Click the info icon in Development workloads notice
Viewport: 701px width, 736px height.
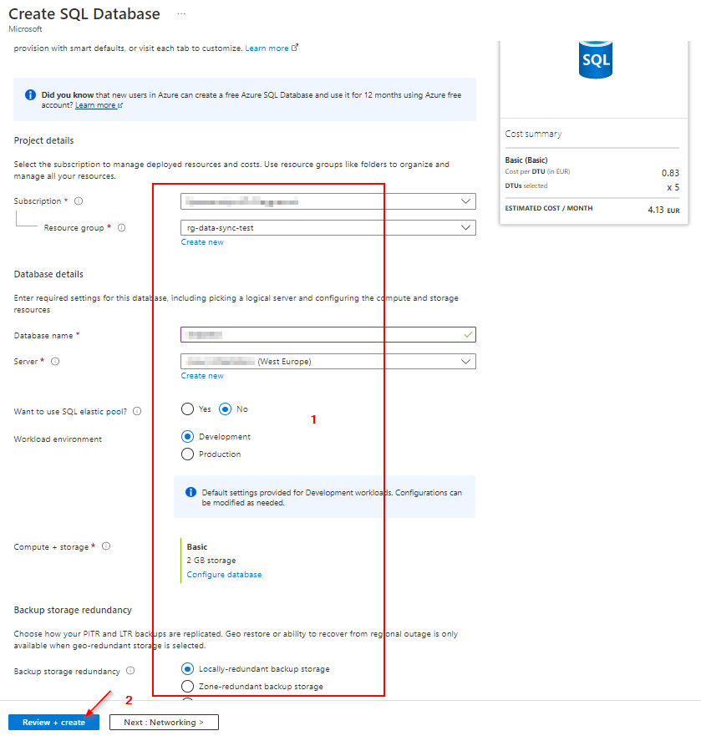pos(190,492)
